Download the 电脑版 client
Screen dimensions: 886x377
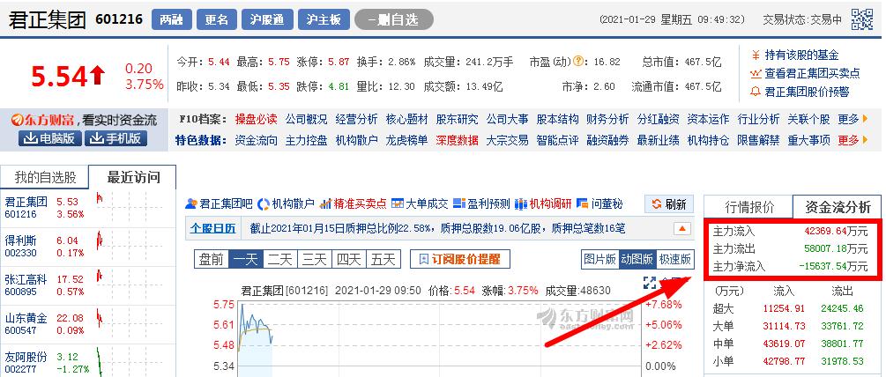tap(49, 138)
